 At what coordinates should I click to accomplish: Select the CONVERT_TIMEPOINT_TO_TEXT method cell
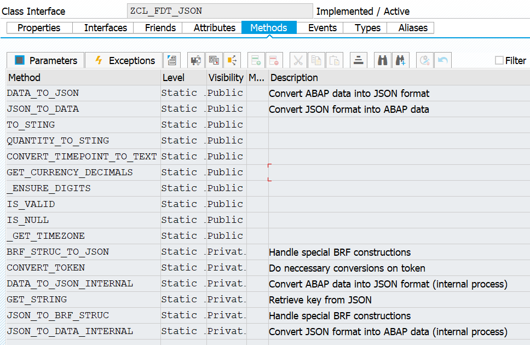[83, 157]
